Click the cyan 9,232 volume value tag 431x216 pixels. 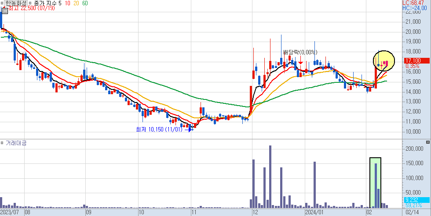[416, 200]
